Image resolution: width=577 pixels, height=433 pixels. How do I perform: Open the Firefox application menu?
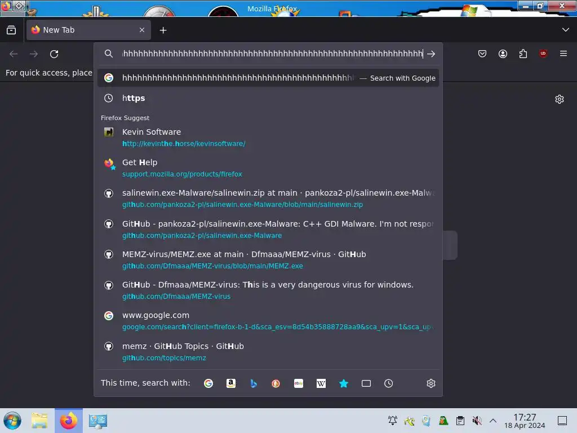coord(563,54)
